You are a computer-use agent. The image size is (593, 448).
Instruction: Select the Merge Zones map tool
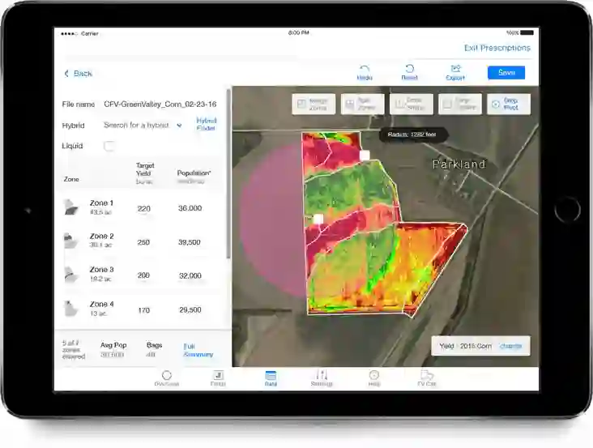coord(314,104)
